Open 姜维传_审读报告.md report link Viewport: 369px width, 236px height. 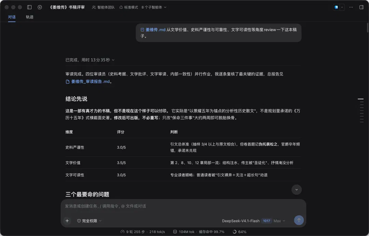click(90, 82)
